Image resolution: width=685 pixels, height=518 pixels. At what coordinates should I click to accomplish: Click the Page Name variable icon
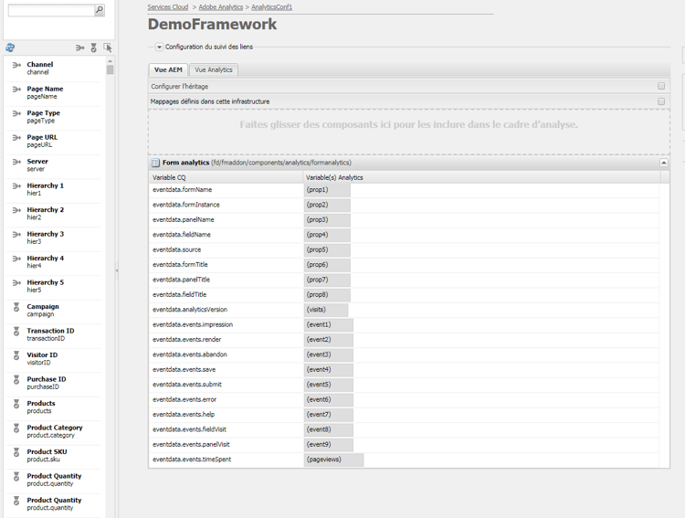(x=16, y=90)
